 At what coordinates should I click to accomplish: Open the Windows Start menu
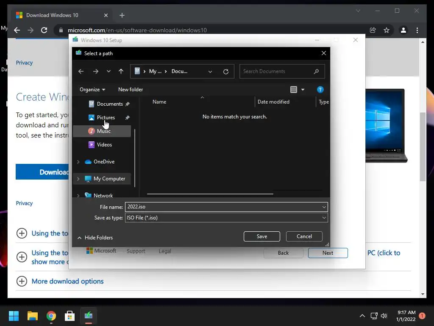pos(14,316)
